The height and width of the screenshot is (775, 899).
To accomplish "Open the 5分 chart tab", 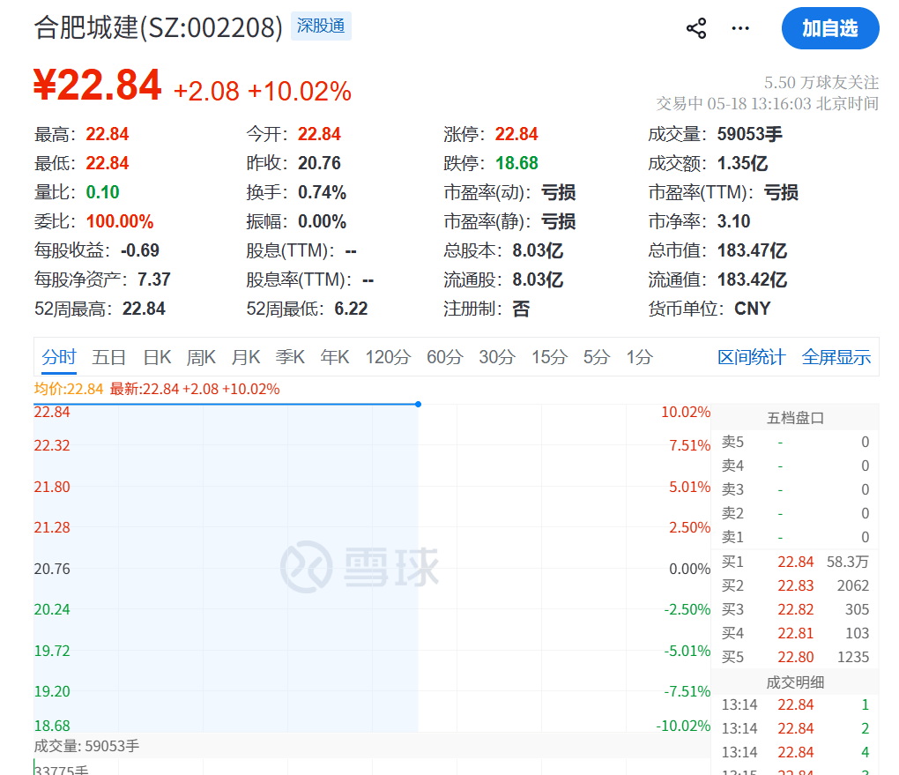I will pos(597,357).
